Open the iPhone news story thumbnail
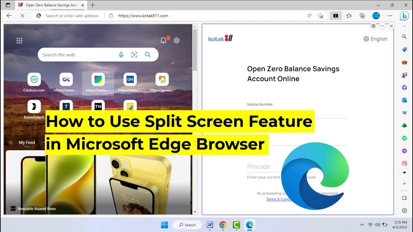 tap(98, 182)
